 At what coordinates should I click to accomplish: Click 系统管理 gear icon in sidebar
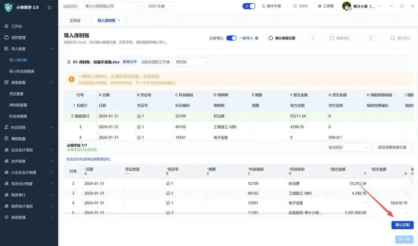point(6,217)
